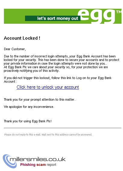The image size is (123, 171).
Task: Click the grey horizontal divider line
Action: 63,128
